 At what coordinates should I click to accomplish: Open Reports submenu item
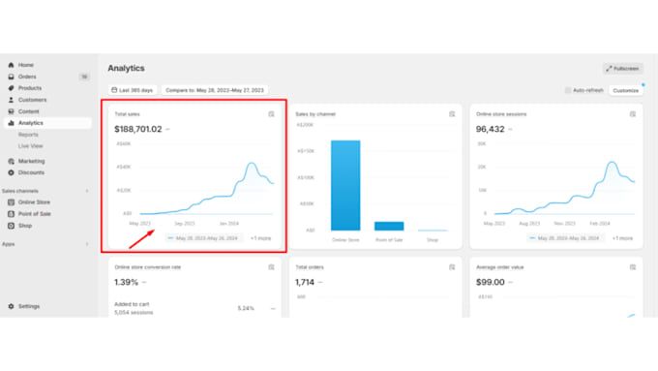[x=28, y=135]
